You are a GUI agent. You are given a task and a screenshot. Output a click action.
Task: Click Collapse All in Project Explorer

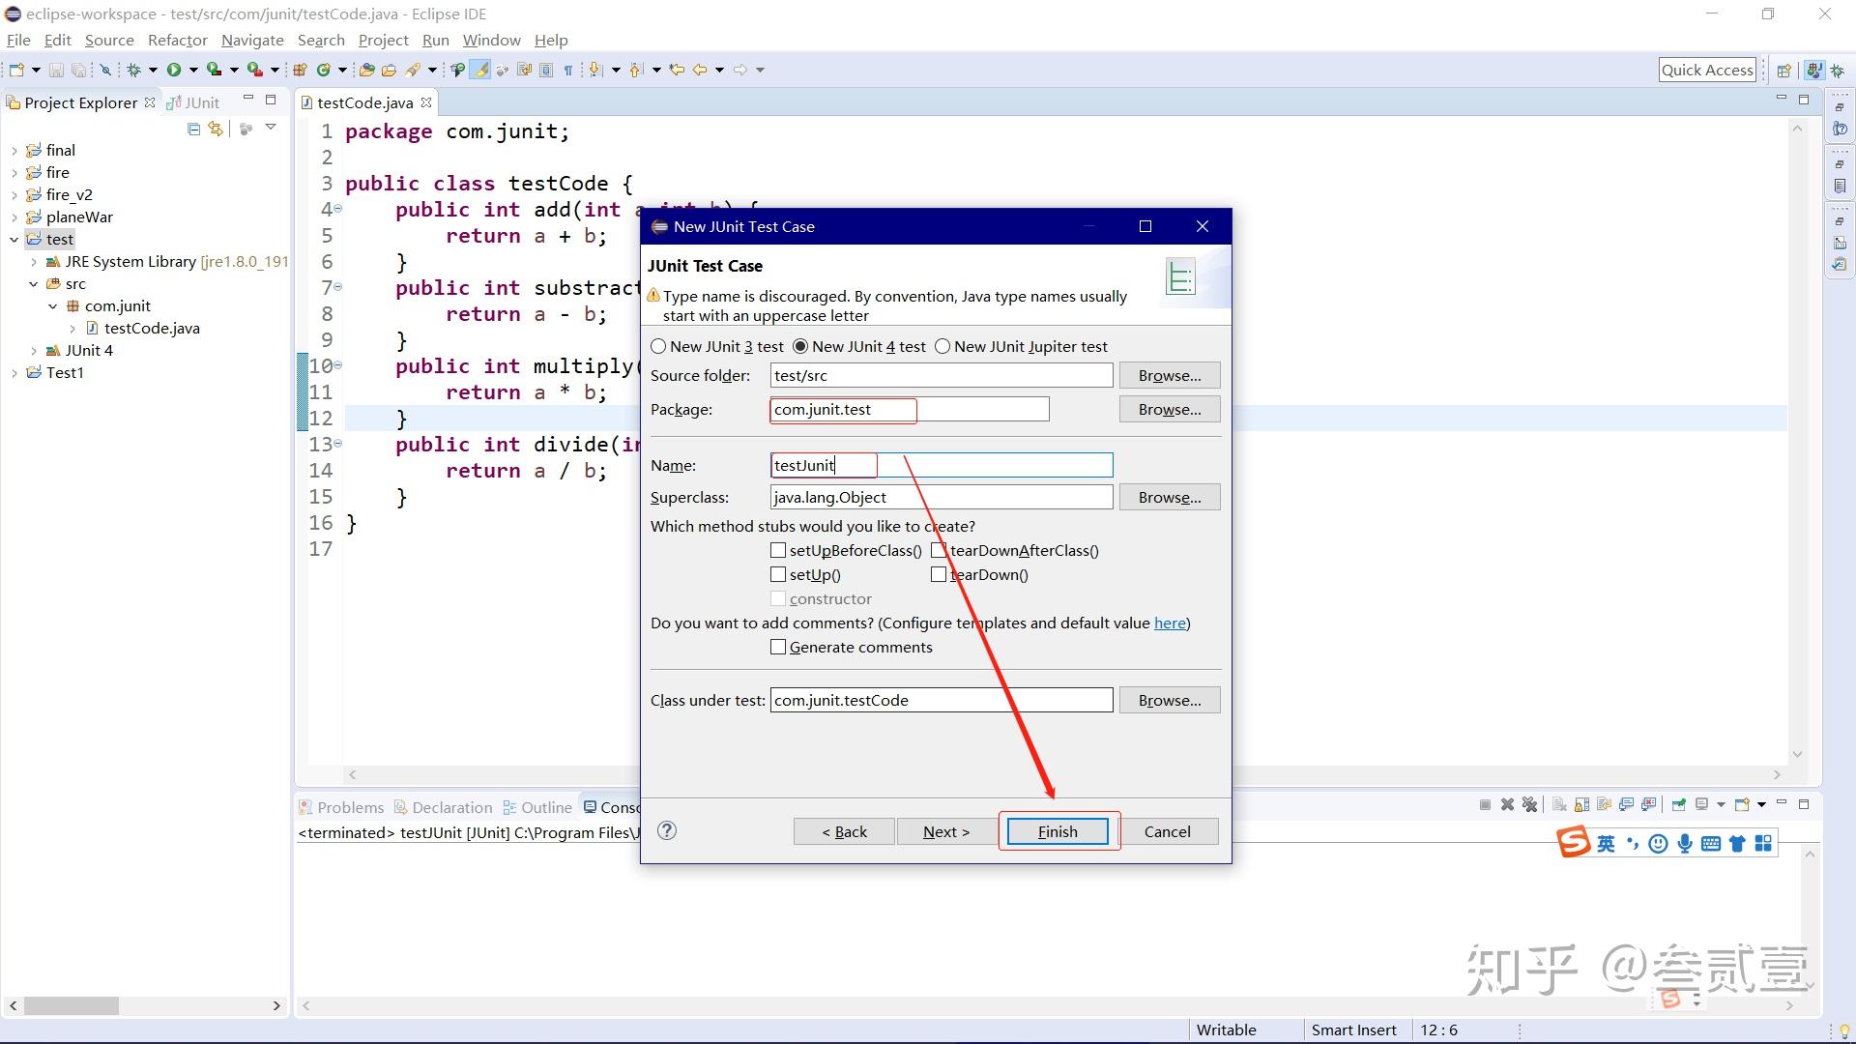(x=193, y=129)
